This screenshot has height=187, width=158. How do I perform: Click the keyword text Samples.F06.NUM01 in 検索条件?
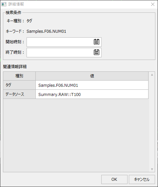tap(46, 31)
